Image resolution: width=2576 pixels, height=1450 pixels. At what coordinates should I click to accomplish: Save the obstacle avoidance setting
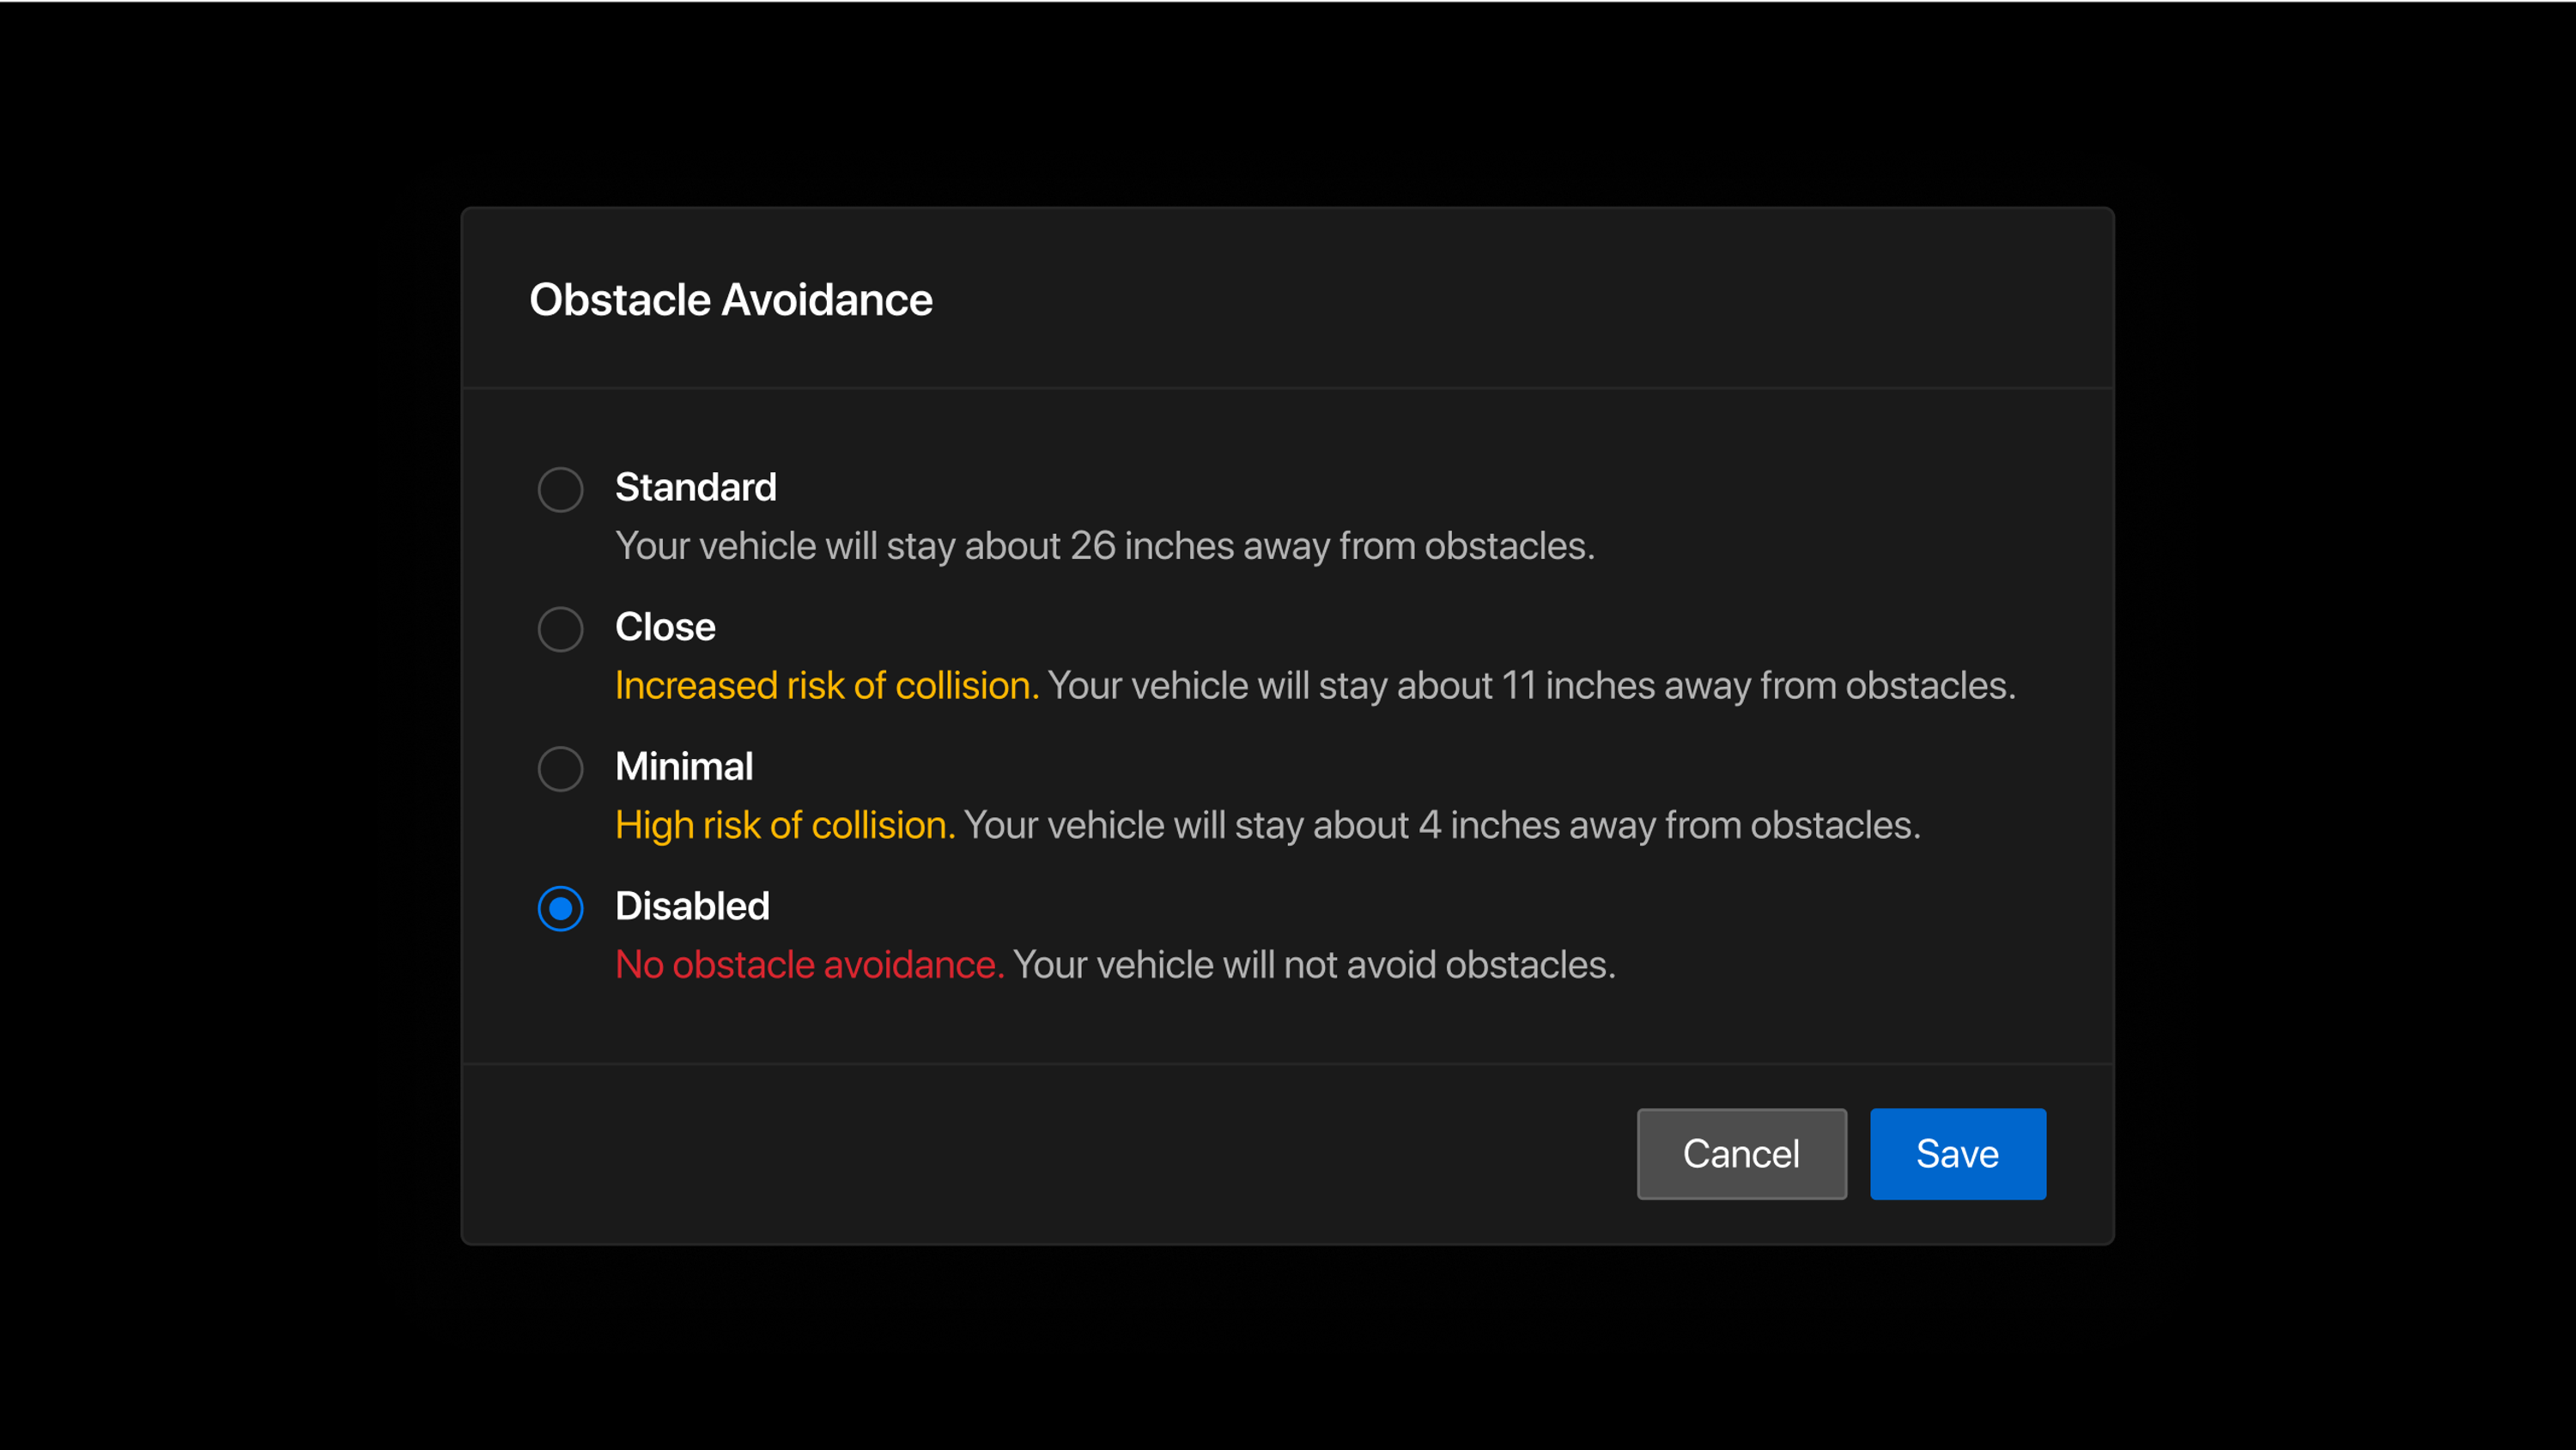tap(1957, 1153)
